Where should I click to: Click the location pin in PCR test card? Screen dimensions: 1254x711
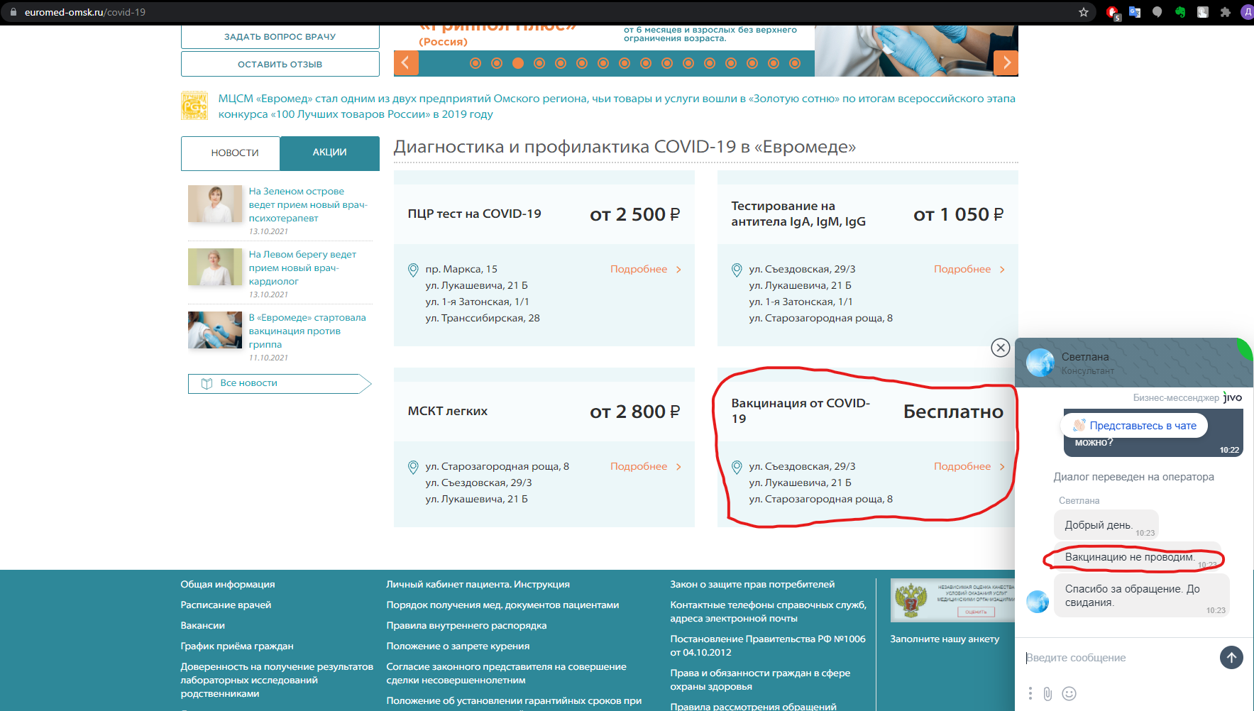pos(413,270)
